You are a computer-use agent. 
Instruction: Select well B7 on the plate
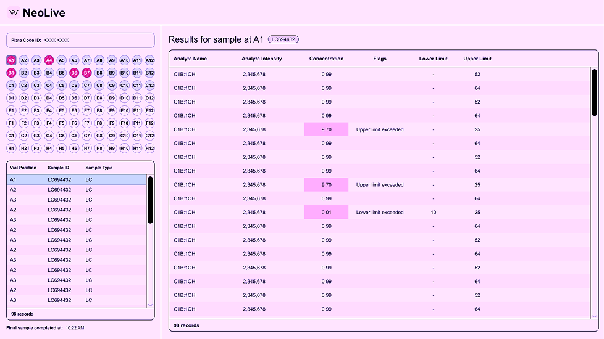[x=86, y=73]
